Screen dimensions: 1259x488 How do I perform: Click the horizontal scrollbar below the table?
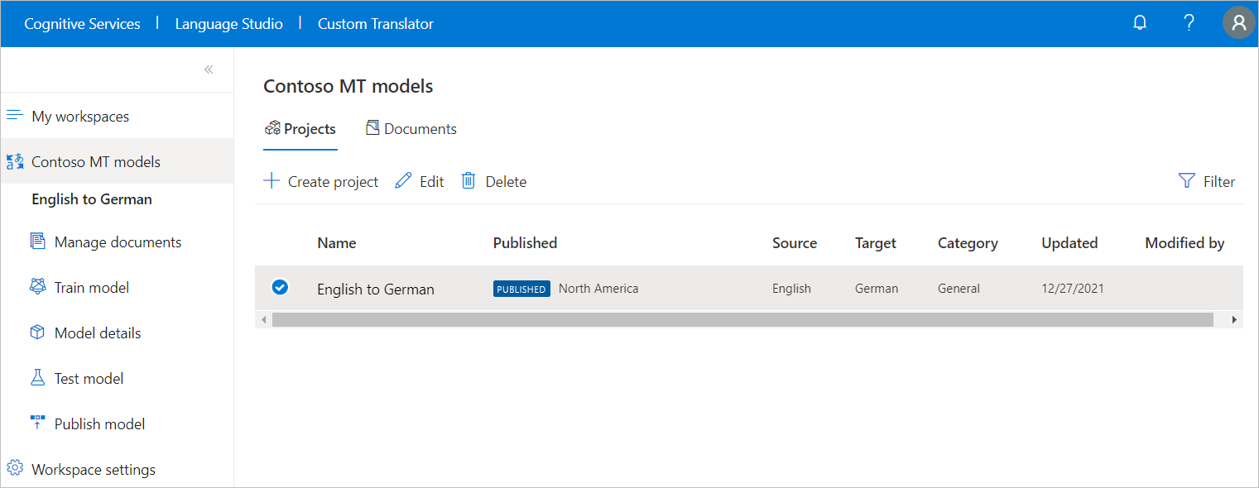pos(745,319)
